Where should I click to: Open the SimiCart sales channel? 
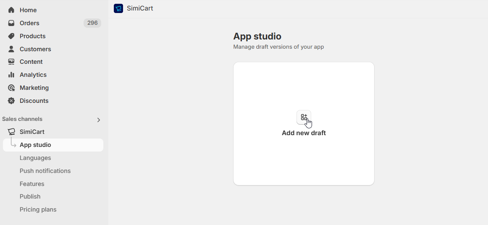pos(32,132)
